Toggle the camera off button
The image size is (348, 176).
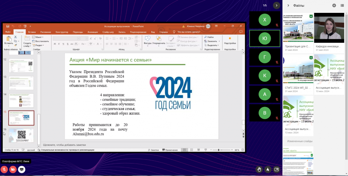point(13,170)
